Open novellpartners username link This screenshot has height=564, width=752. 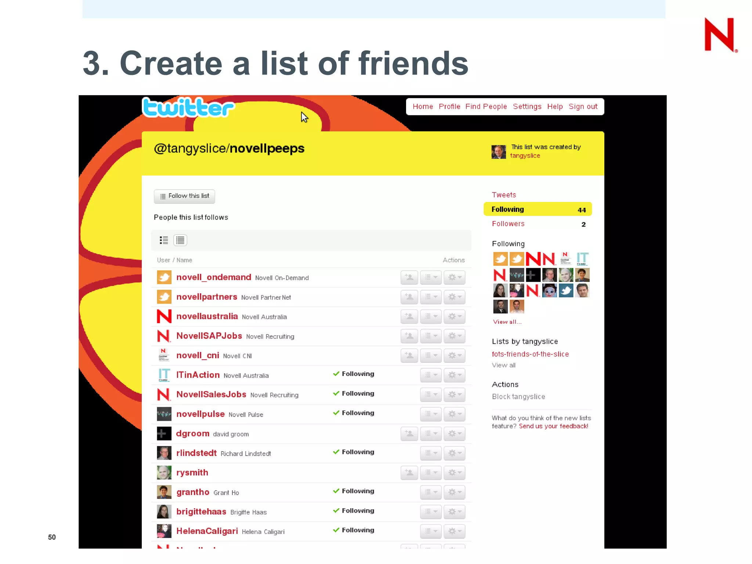coord(207,297)
